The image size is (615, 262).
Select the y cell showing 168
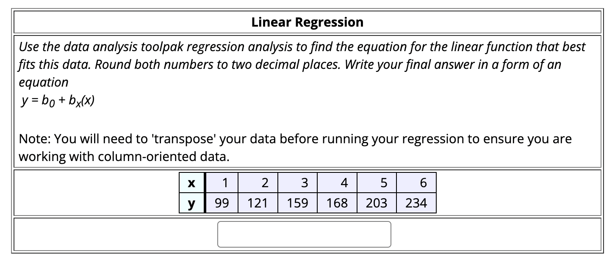click(x=336, y=203)
